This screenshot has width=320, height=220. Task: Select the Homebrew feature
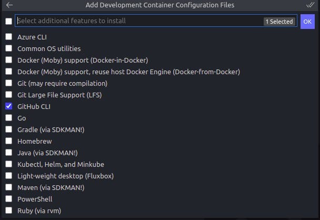[x=8, y=141]
